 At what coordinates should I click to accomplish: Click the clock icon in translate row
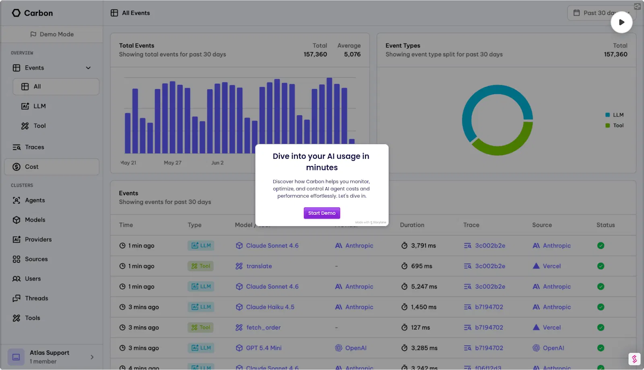[x=122, y=266]
